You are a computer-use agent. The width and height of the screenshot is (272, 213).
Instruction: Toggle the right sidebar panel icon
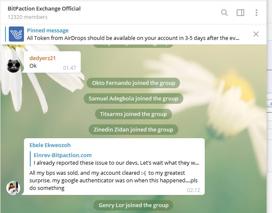pyautogui.click(x=240, y=13)
